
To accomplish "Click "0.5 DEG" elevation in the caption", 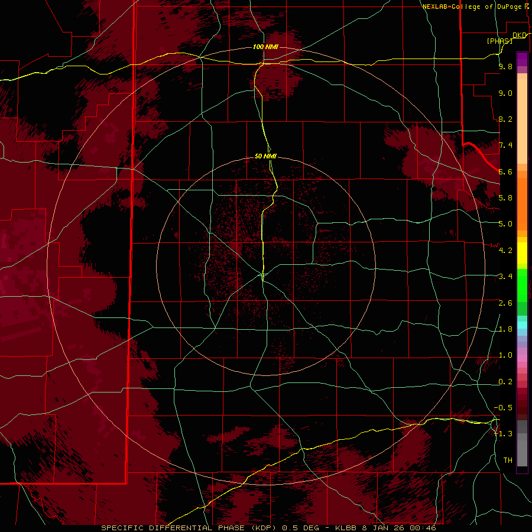I will [302, 528].
